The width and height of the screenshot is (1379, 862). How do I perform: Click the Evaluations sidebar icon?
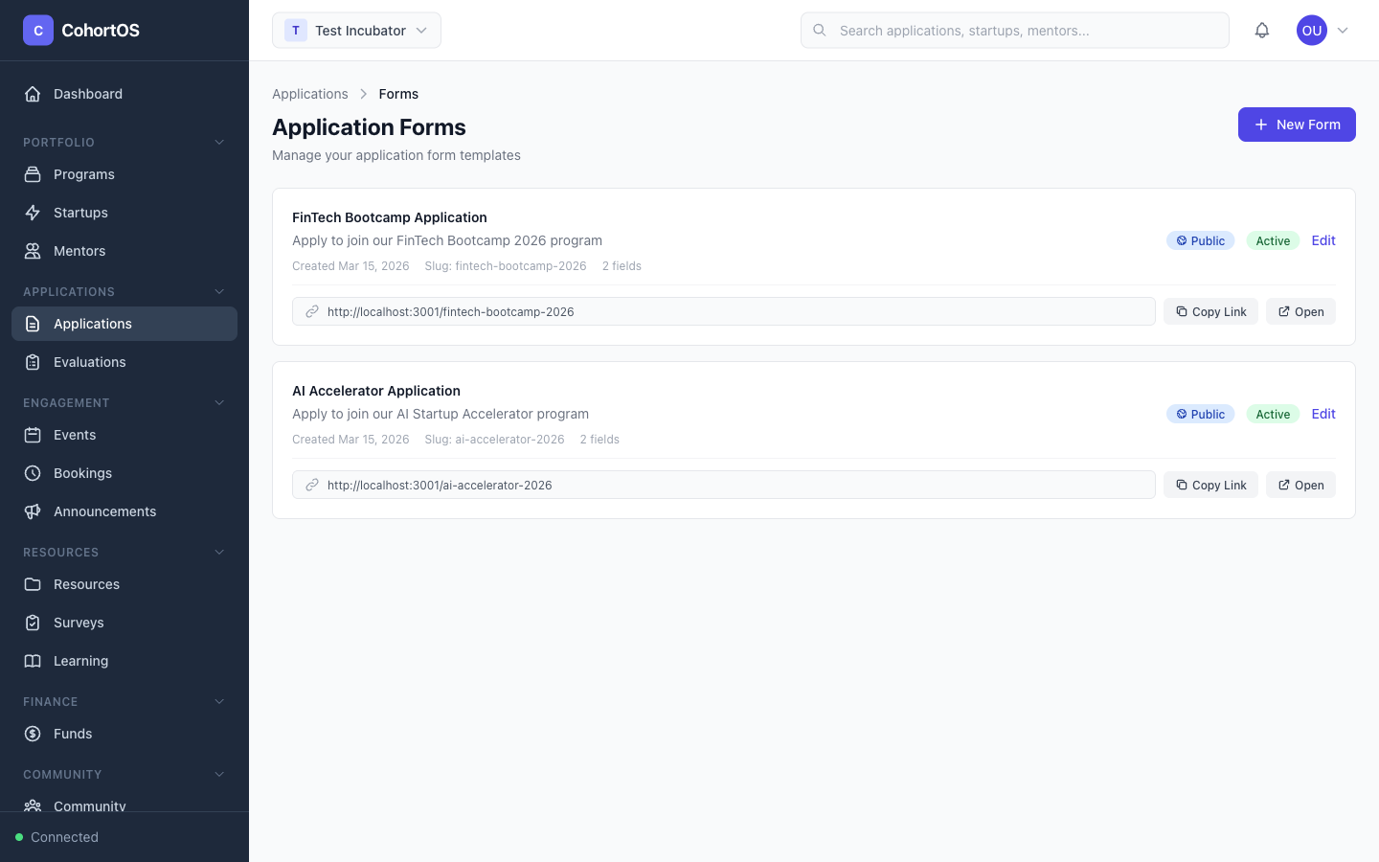coord(32,362)
